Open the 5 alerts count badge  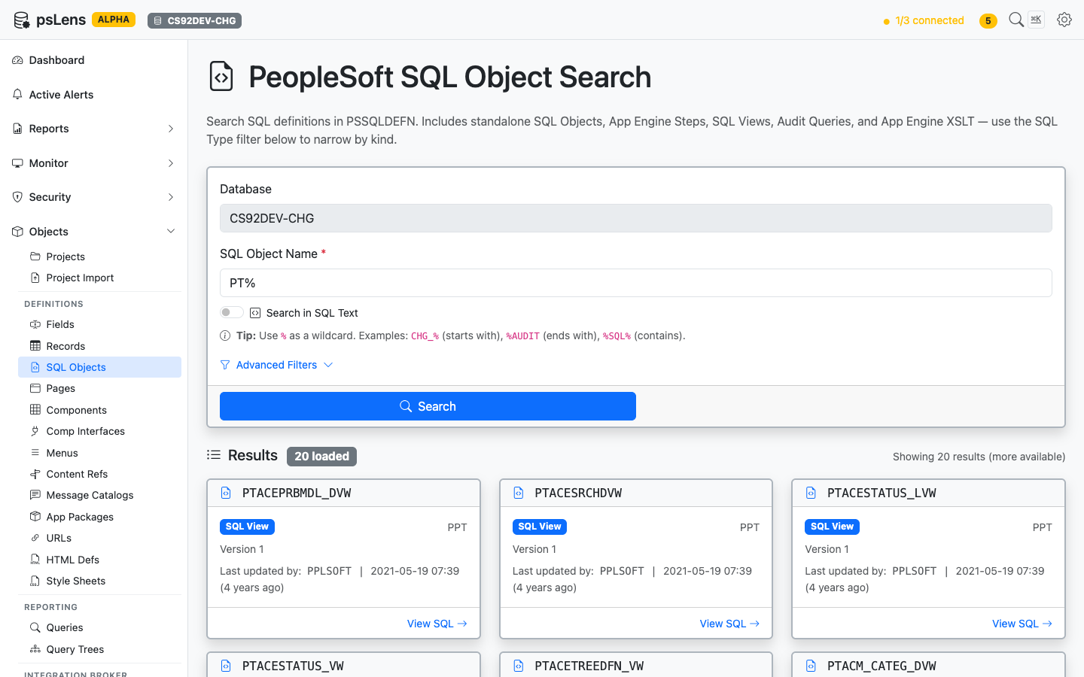[988, 21]
